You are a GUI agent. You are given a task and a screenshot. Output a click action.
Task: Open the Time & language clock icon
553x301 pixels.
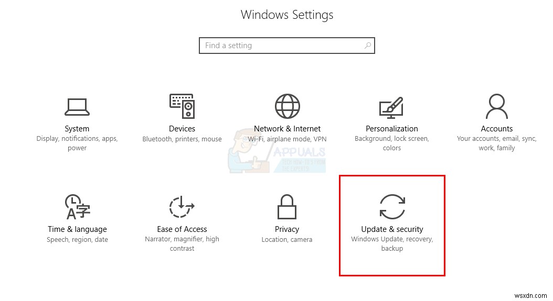77,207
